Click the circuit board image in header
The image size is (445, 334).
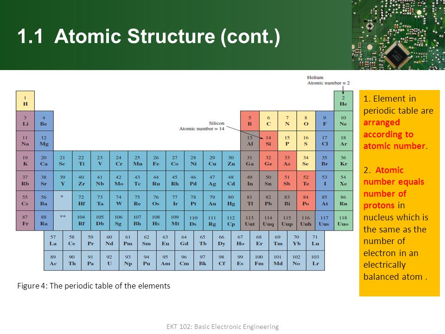[x=399, y=35]
